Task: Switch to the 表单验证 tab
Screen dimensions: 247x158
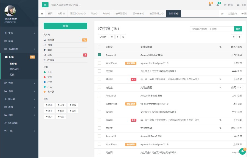Action: pos(121,14)
